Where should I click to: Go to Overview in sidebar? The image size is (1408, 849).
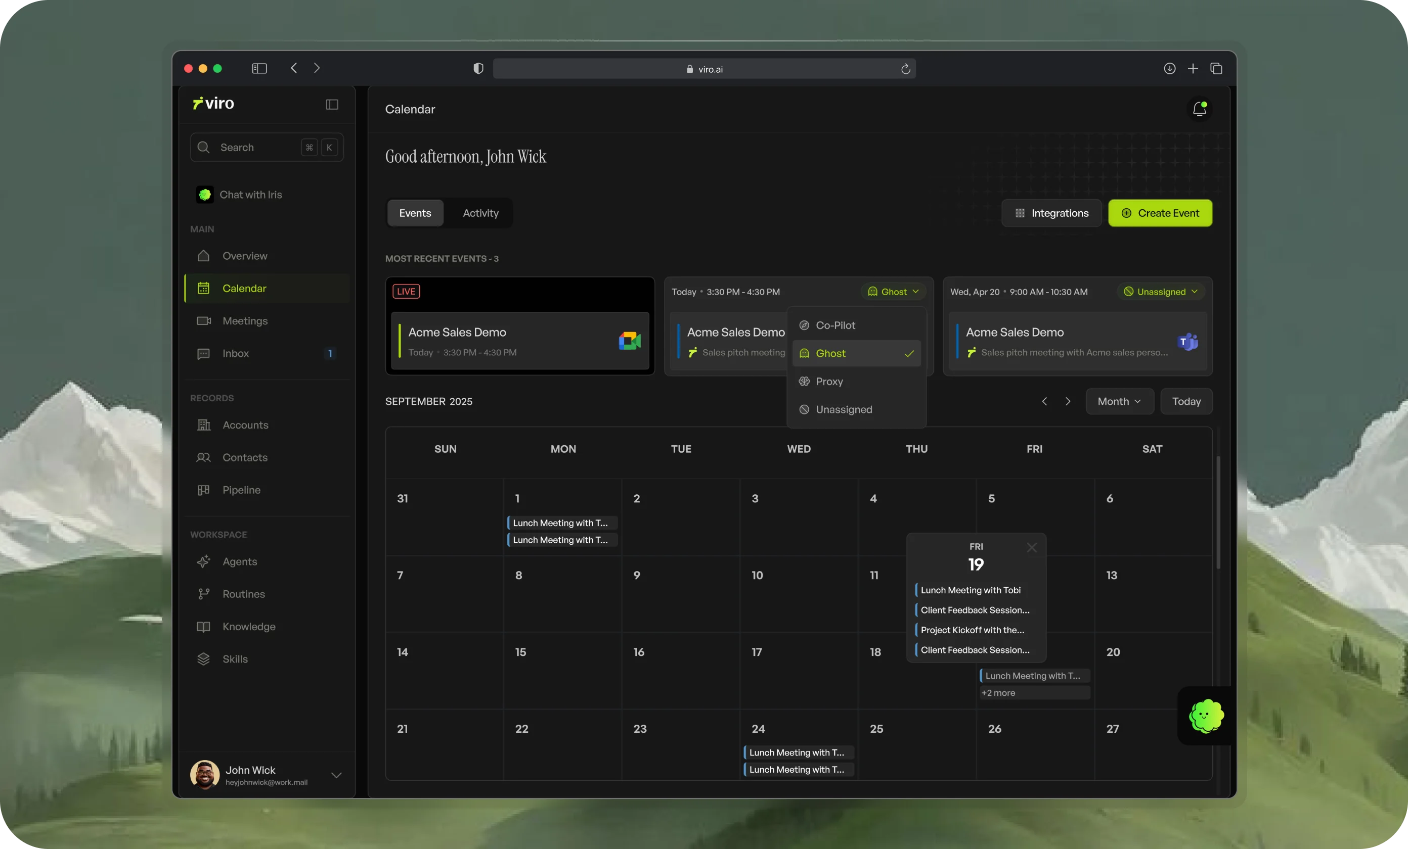[x=267, y=256]
